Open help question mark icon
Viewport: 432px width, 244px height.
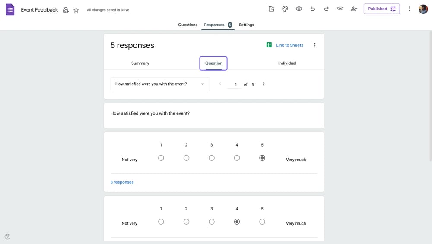coord(7,237)
